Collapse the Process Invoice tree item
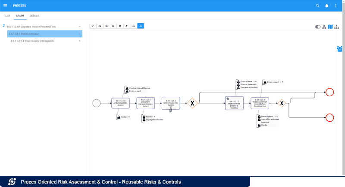This screenshot has height=187, width=345. pos(80,34)
